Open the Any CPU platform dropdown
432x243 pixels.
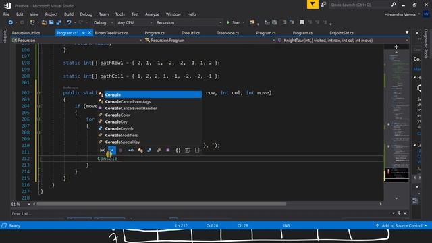coord(134,22)
